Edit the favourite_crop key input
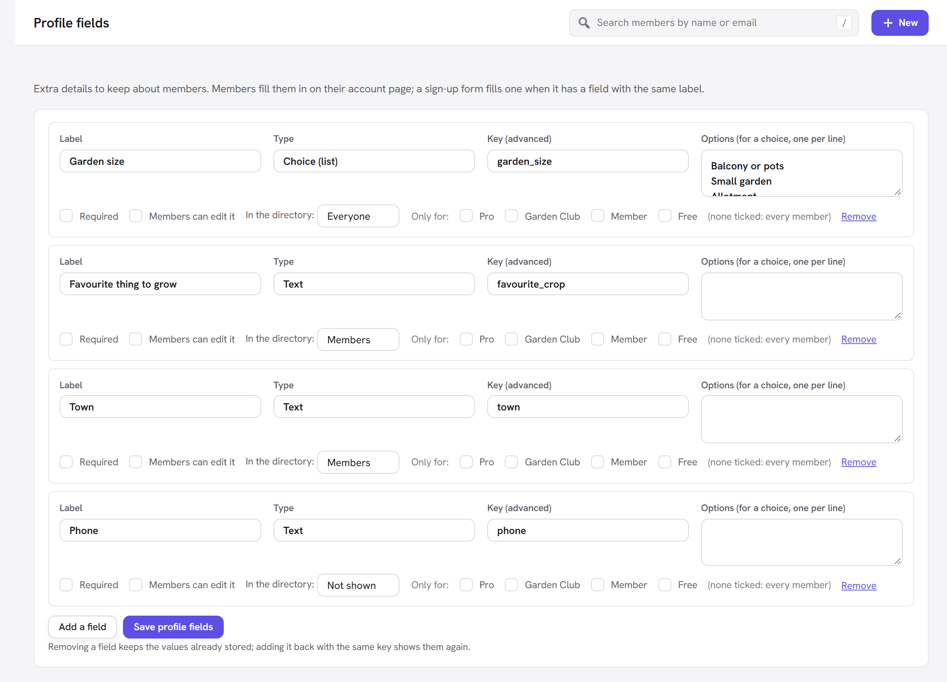947x682 pixels. click(x=588, y=284)
